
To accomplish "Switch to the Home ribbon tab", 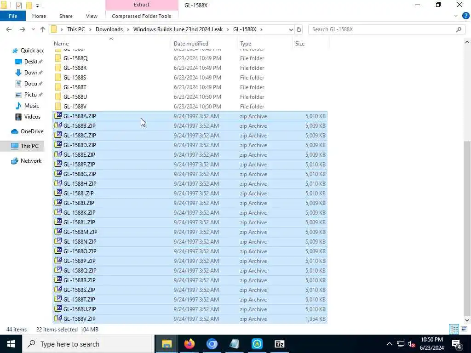I will (x=39, y=16).
